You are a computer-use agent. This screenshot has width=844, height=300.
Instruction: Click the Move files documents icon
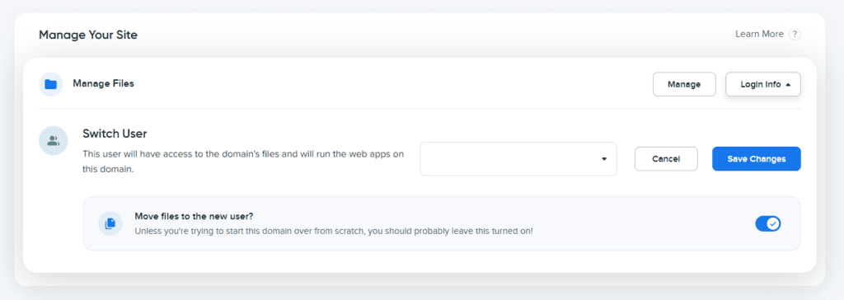click(110, 223)
